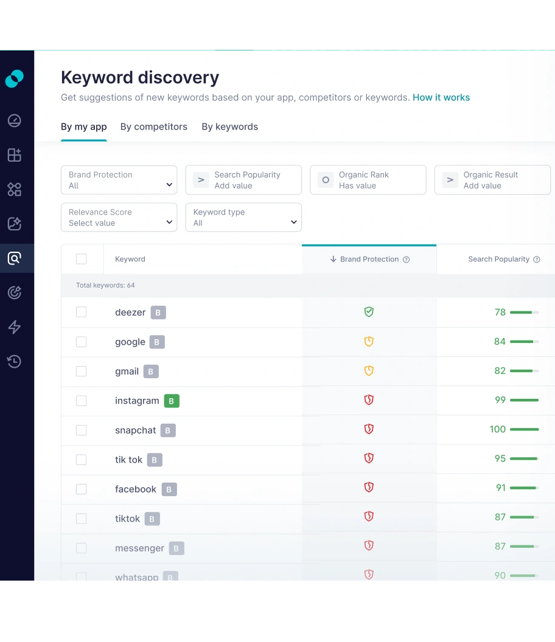This screenshot has height=642, width=555.
Task: Expand the Relevance Score dropdown
Action: [119, 217]
